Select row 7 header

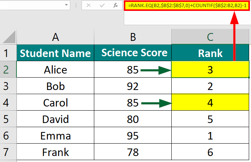(8, 152)
